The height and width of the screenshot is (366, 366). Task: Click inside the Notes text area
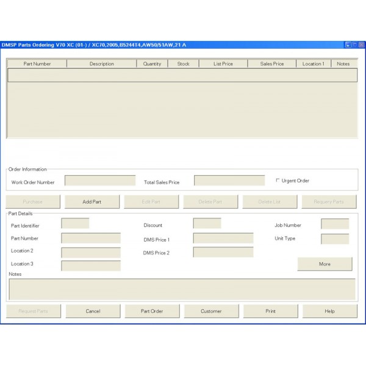point(182,289)
